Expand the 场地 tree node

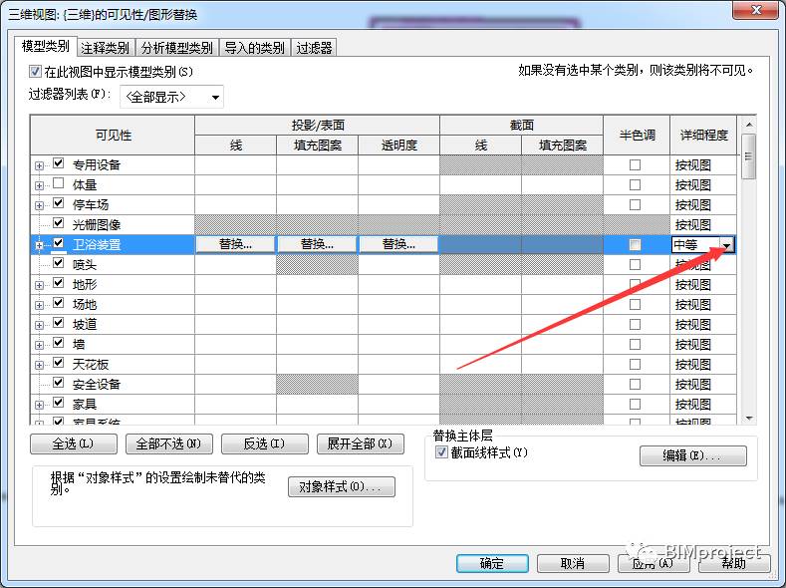pos(39,305)
